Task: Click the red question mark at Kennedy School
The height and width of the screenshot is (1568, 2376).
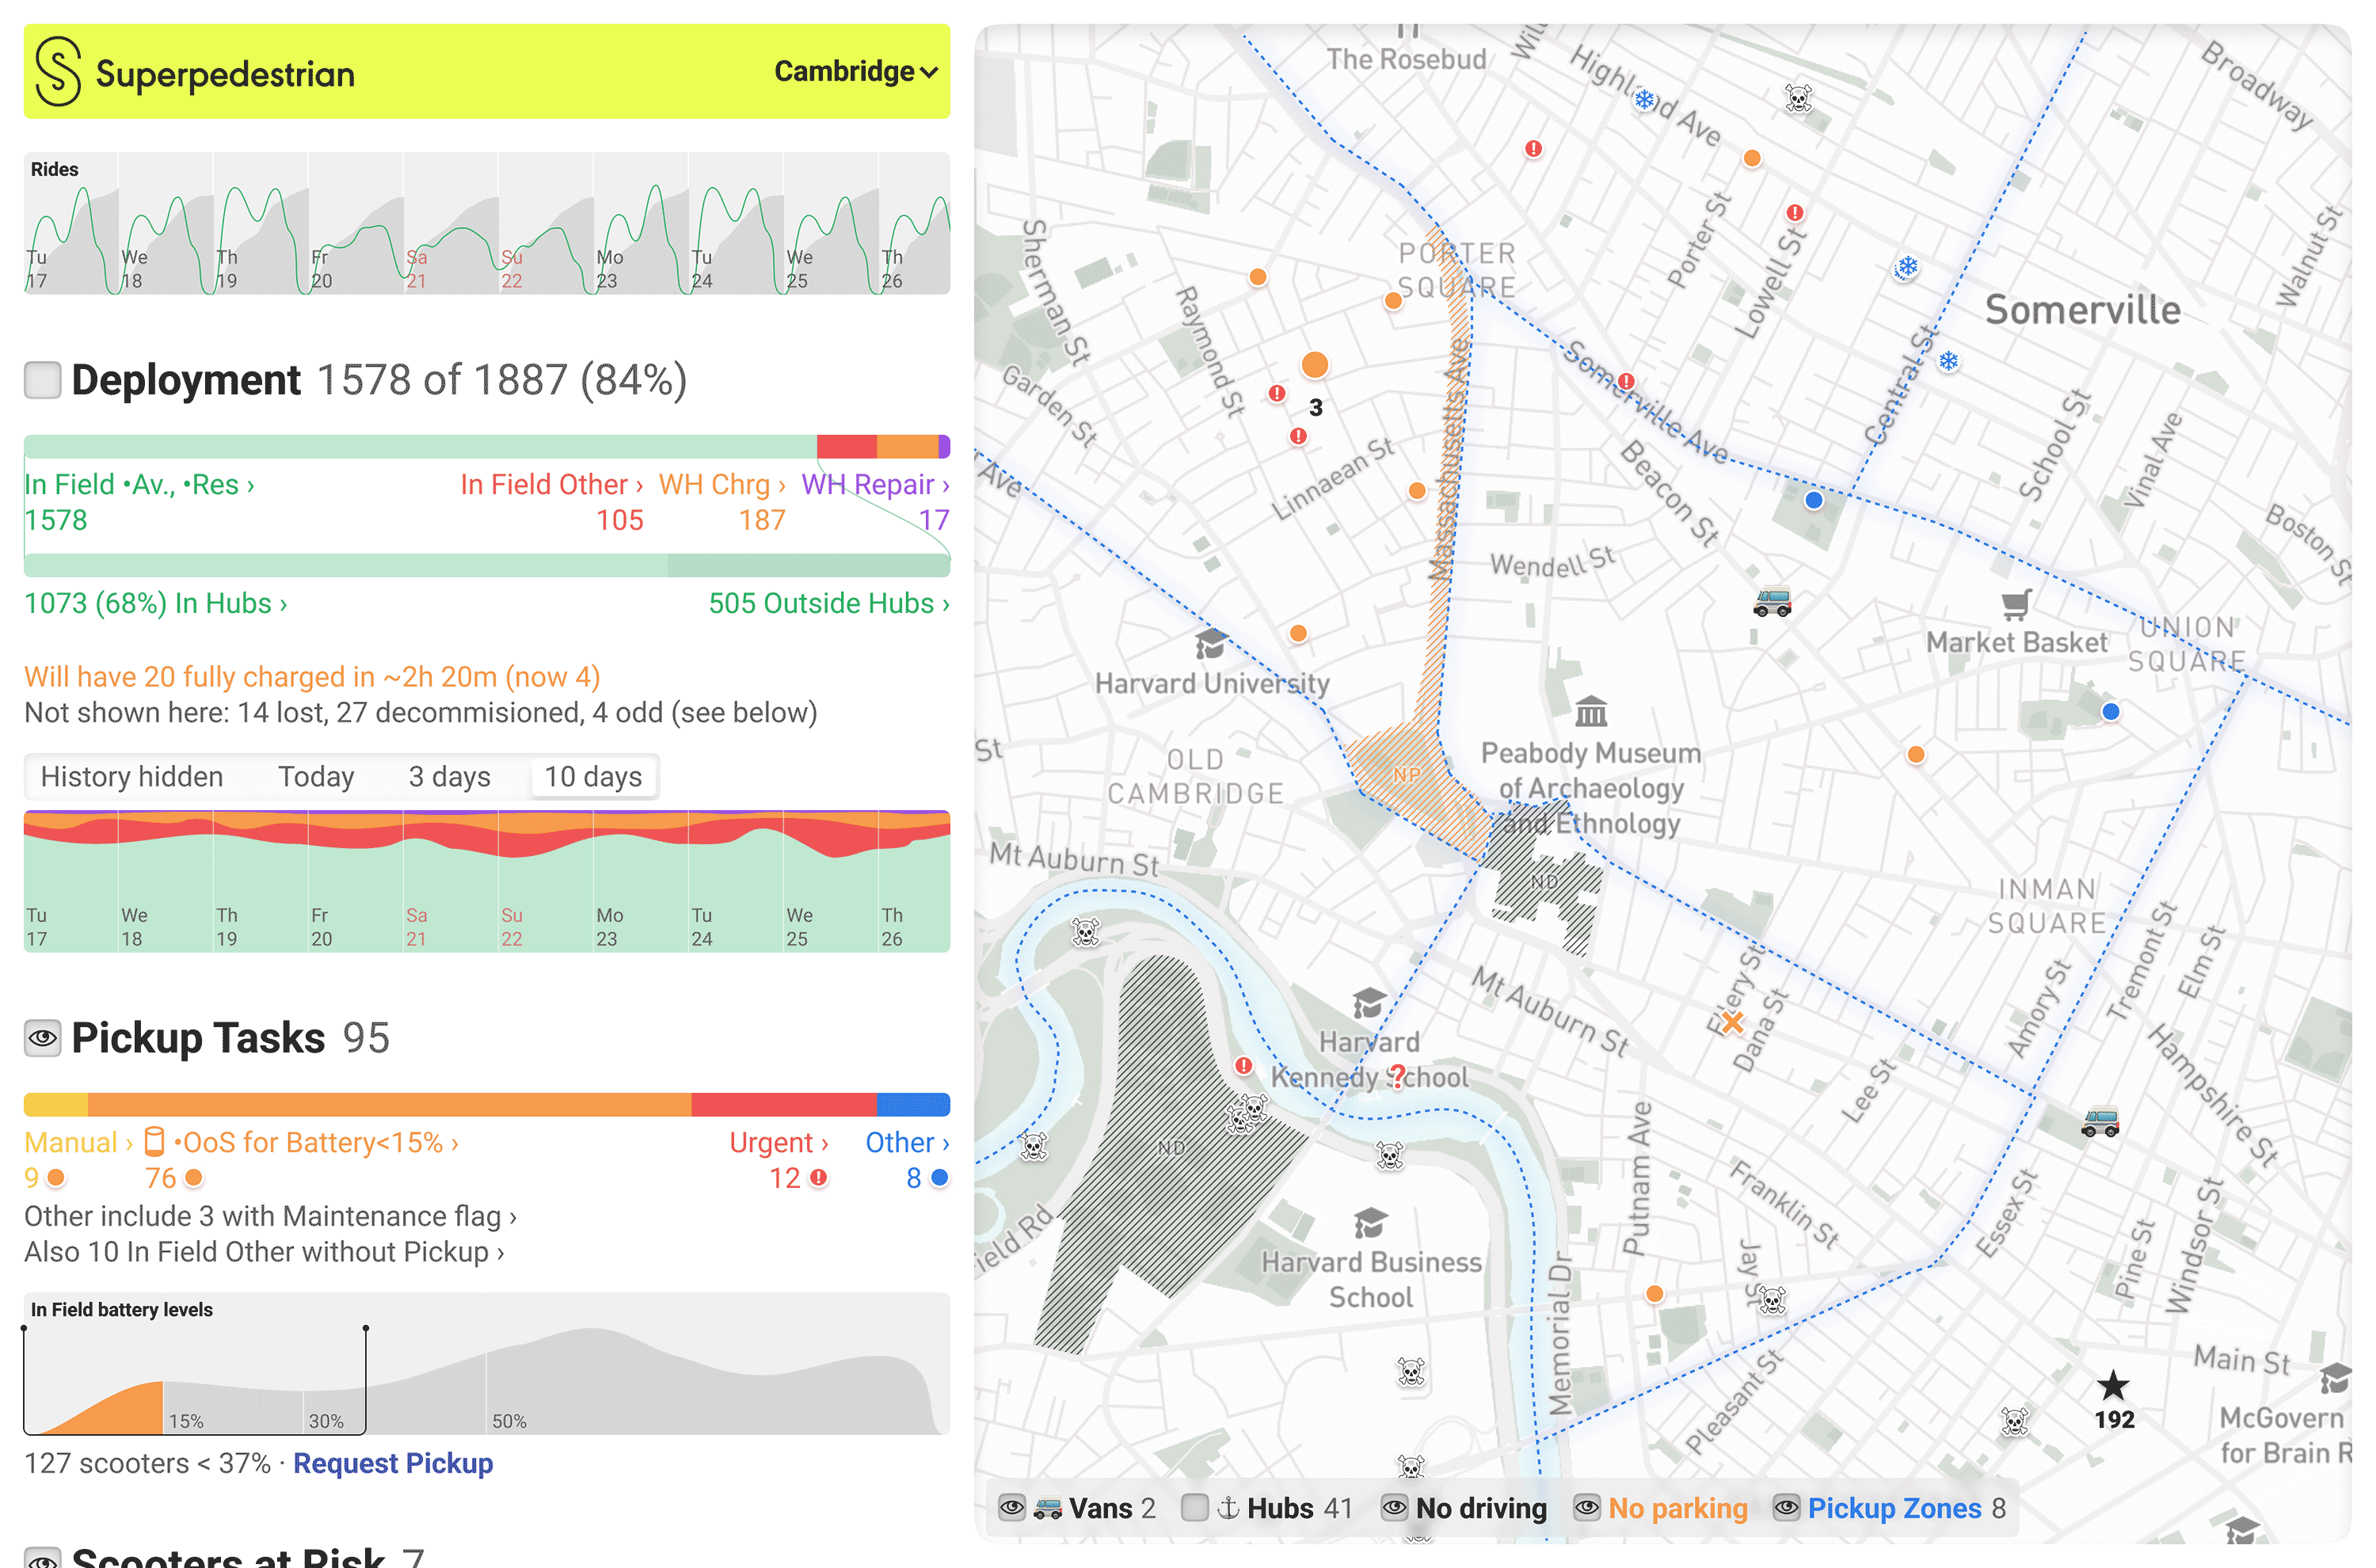Action: point(1398,1077)
